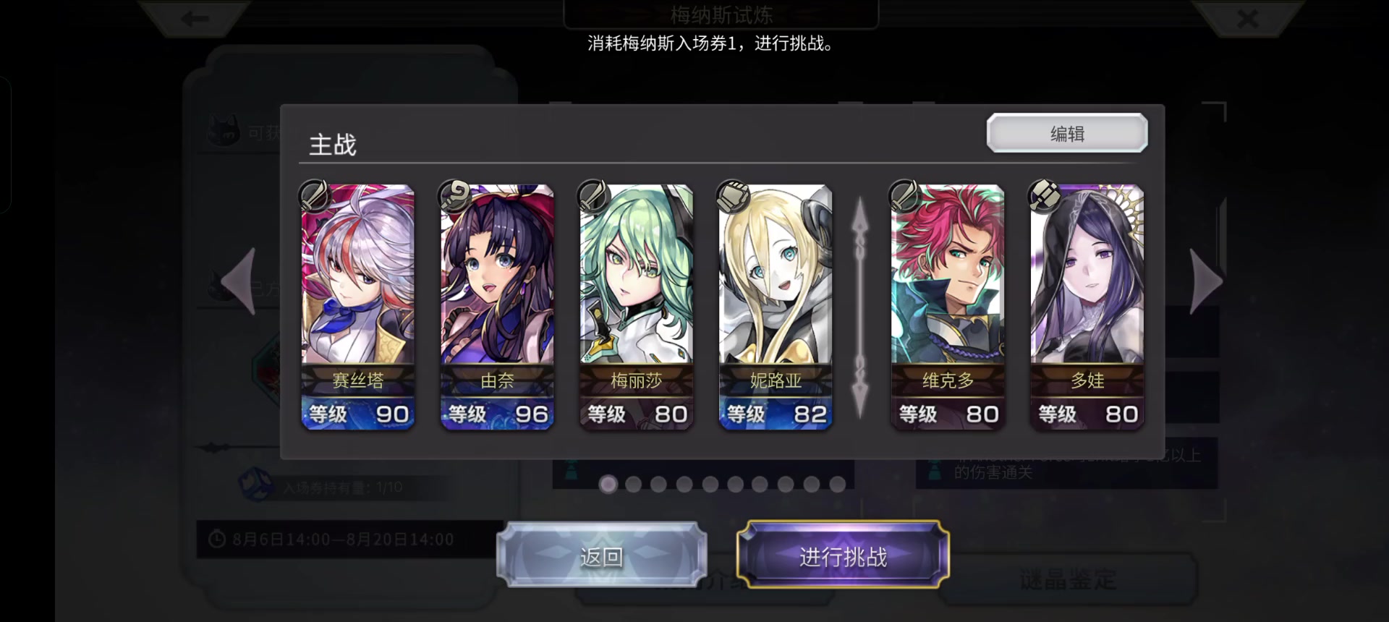Click the 编辑 button to edit the team
The height and width of the screenshot is (622, 1389).
(x=1067, y=133)
